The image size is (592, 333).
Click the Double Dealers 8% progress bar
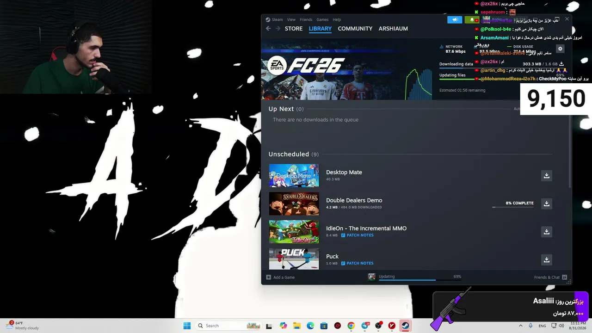pos(513,207)
